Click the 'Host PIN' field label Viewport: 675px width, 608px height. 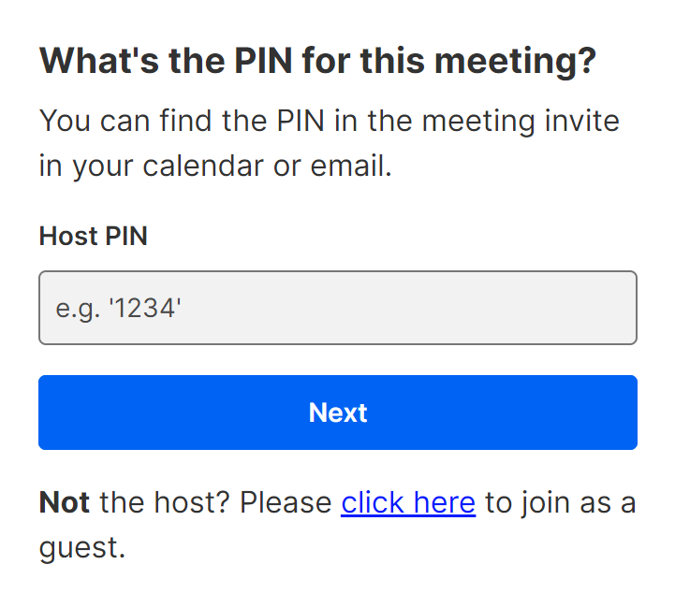[x=93, y=237]
